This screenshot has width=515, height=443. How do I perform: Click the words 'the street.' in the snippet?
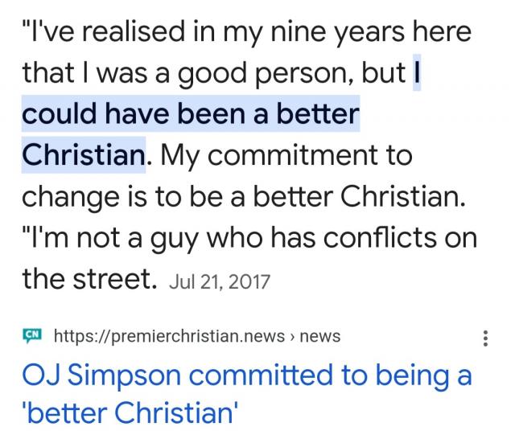click(x=87, y=280)
